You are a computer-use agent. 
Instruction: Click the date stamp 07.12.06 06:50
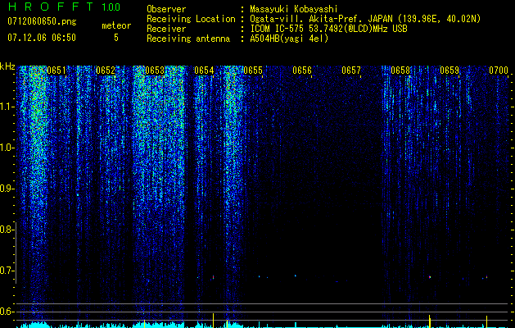[x=42, y=38]
